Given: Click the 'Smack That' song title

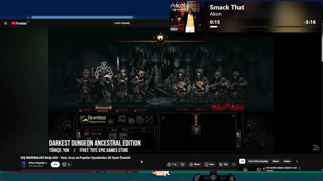Looking at the screenshot, I should point(227,7).
